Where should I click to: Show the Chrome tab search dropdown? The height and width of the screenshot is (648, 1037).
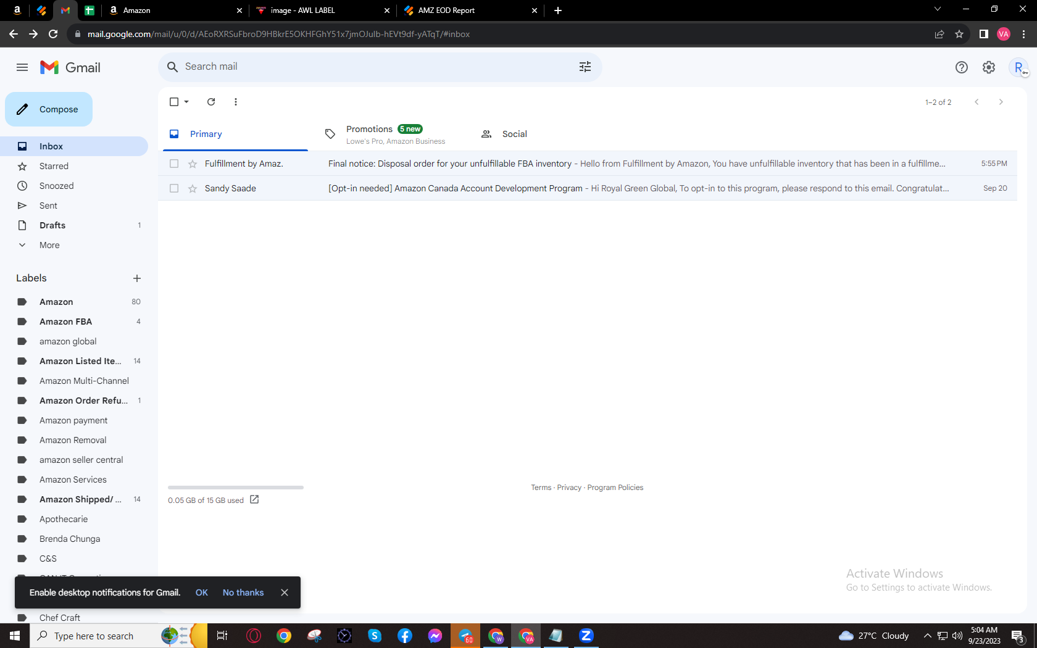tap(937, 9)
